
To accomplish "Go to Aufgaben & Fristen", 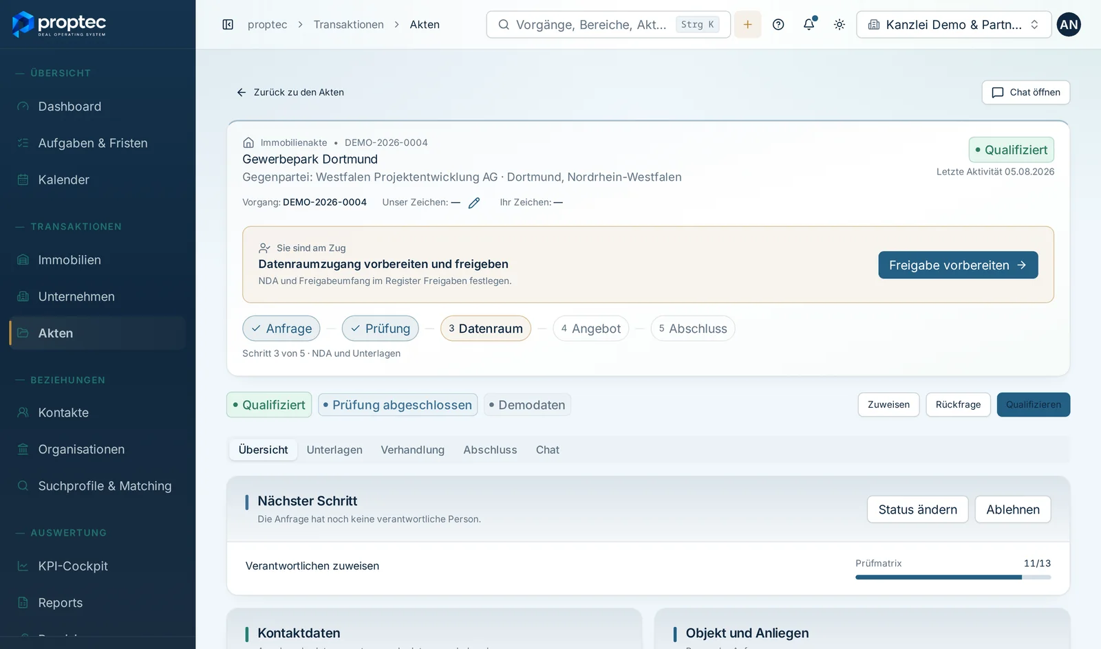I will point(98,143).
